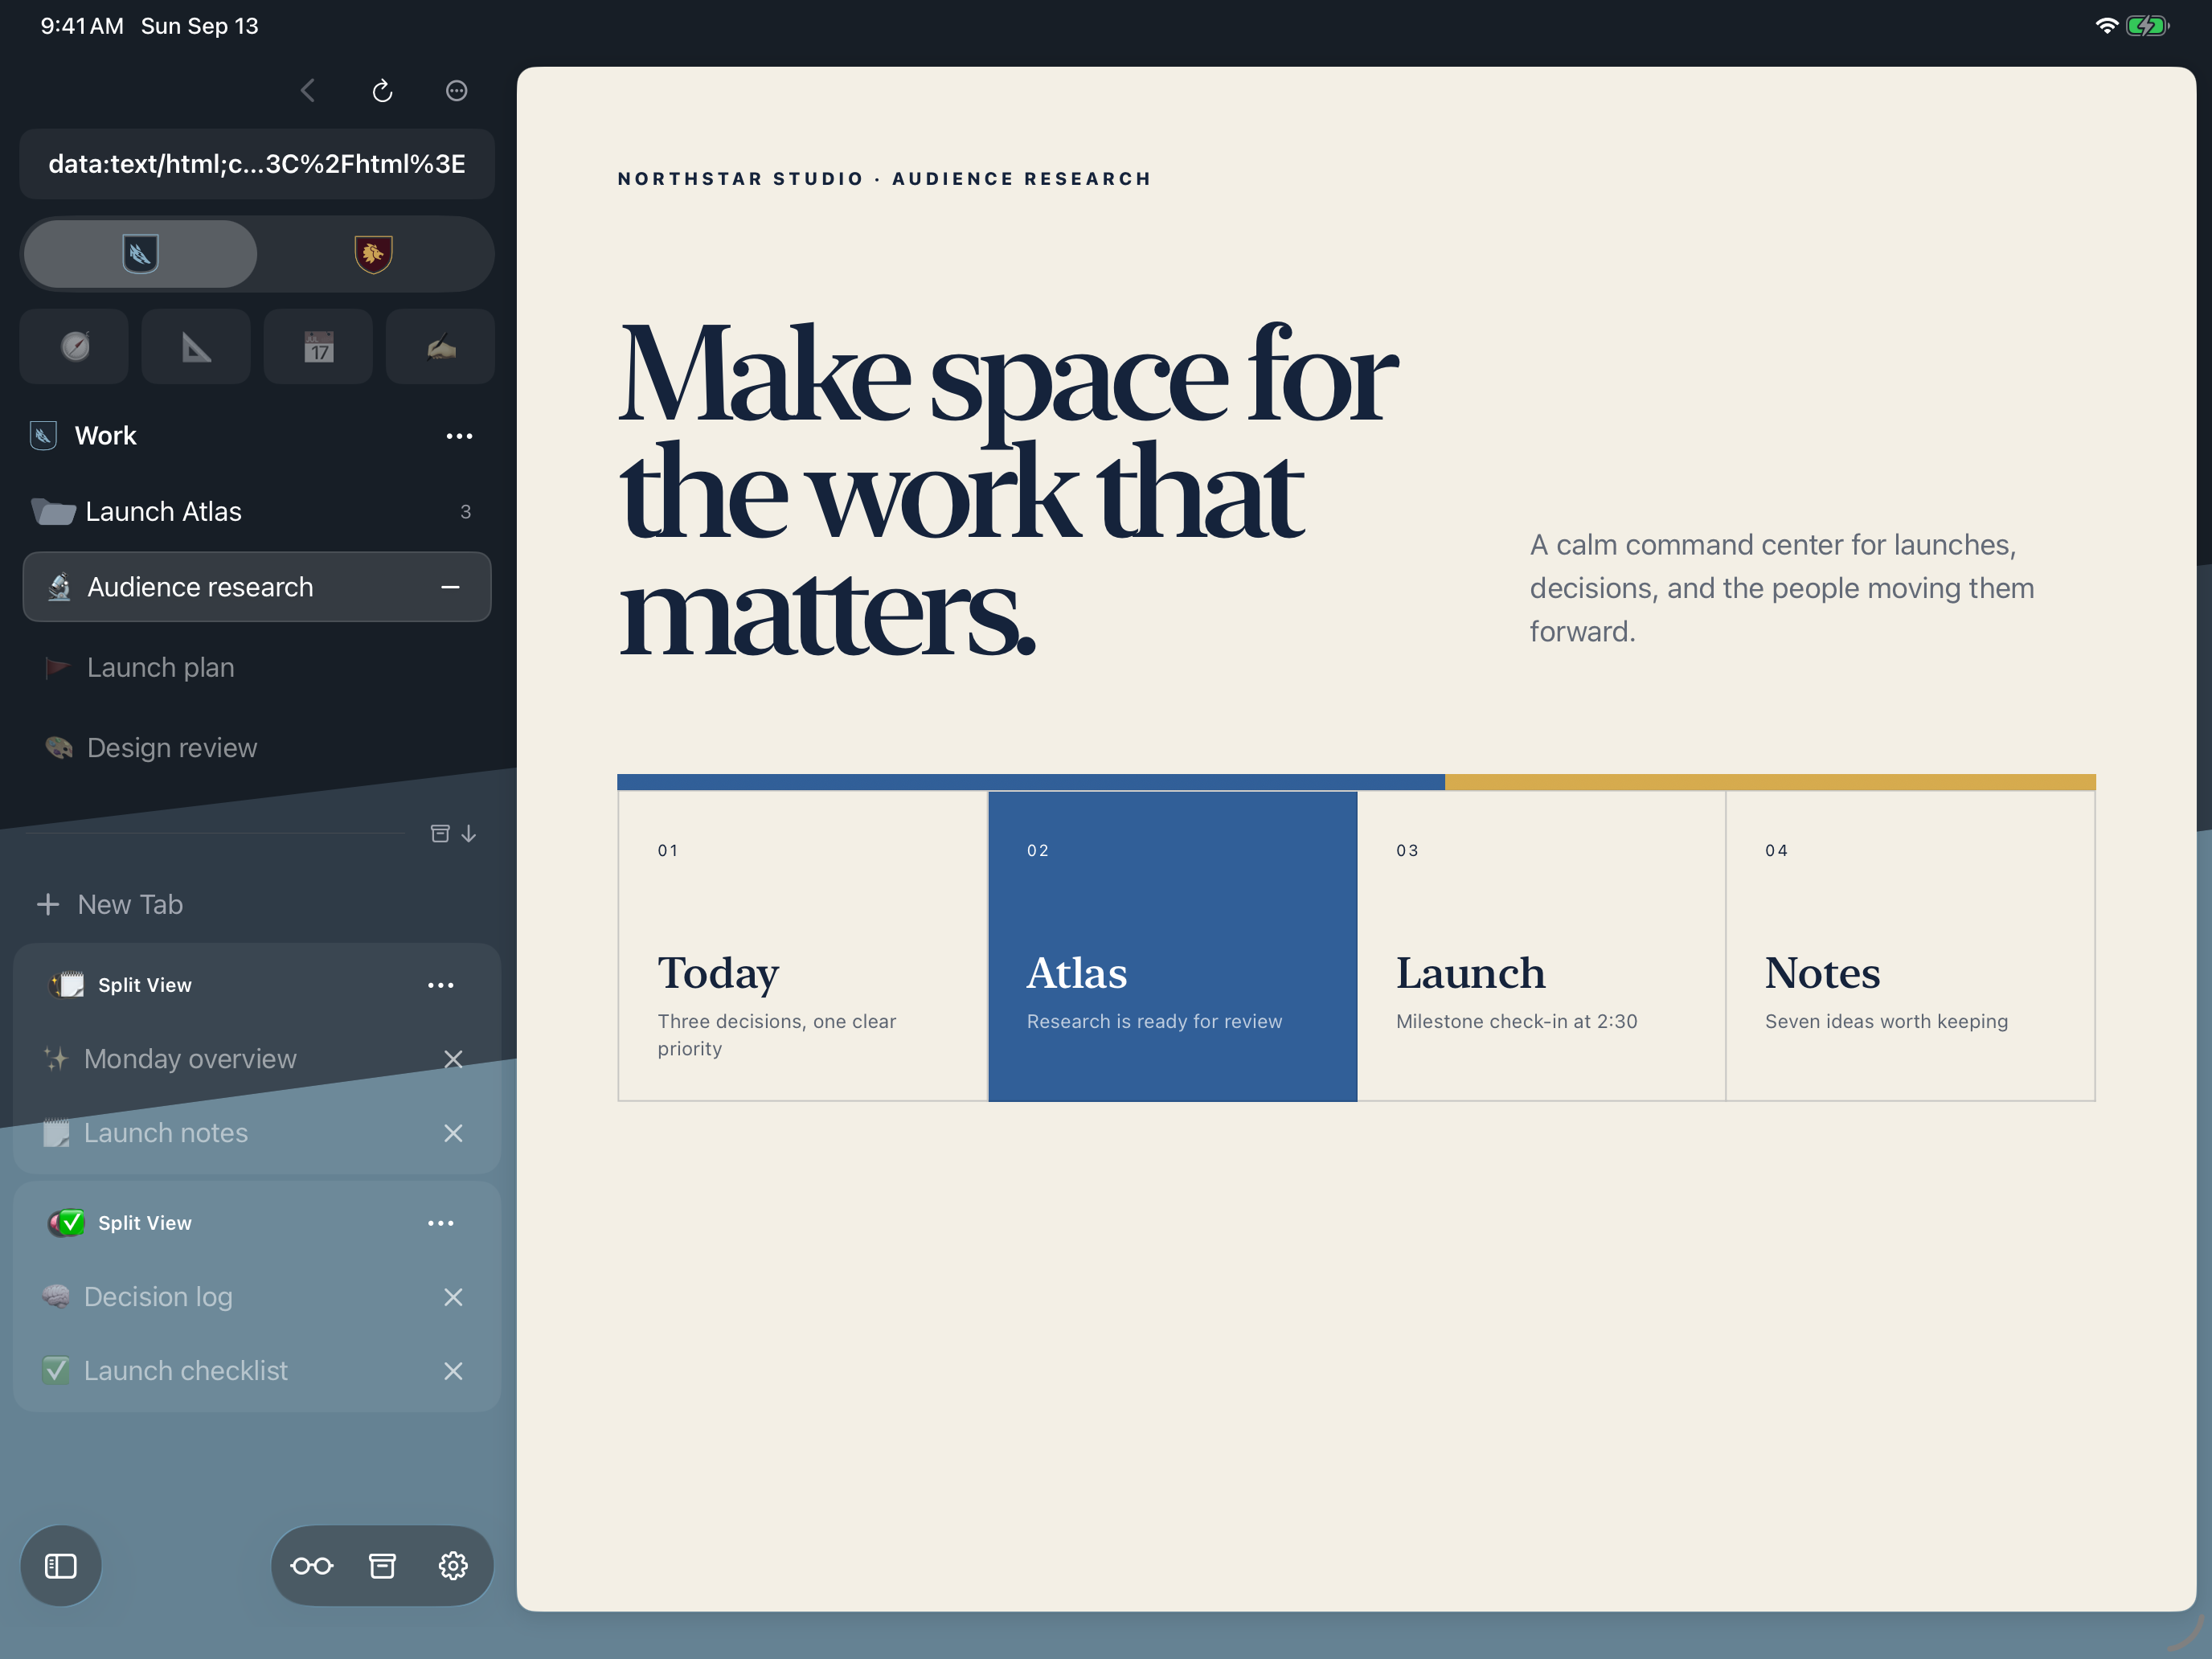The width and height of the screenshot is (2212, 1659).
Task: Open the page options ellipsis menu
Action: [456, 91]
